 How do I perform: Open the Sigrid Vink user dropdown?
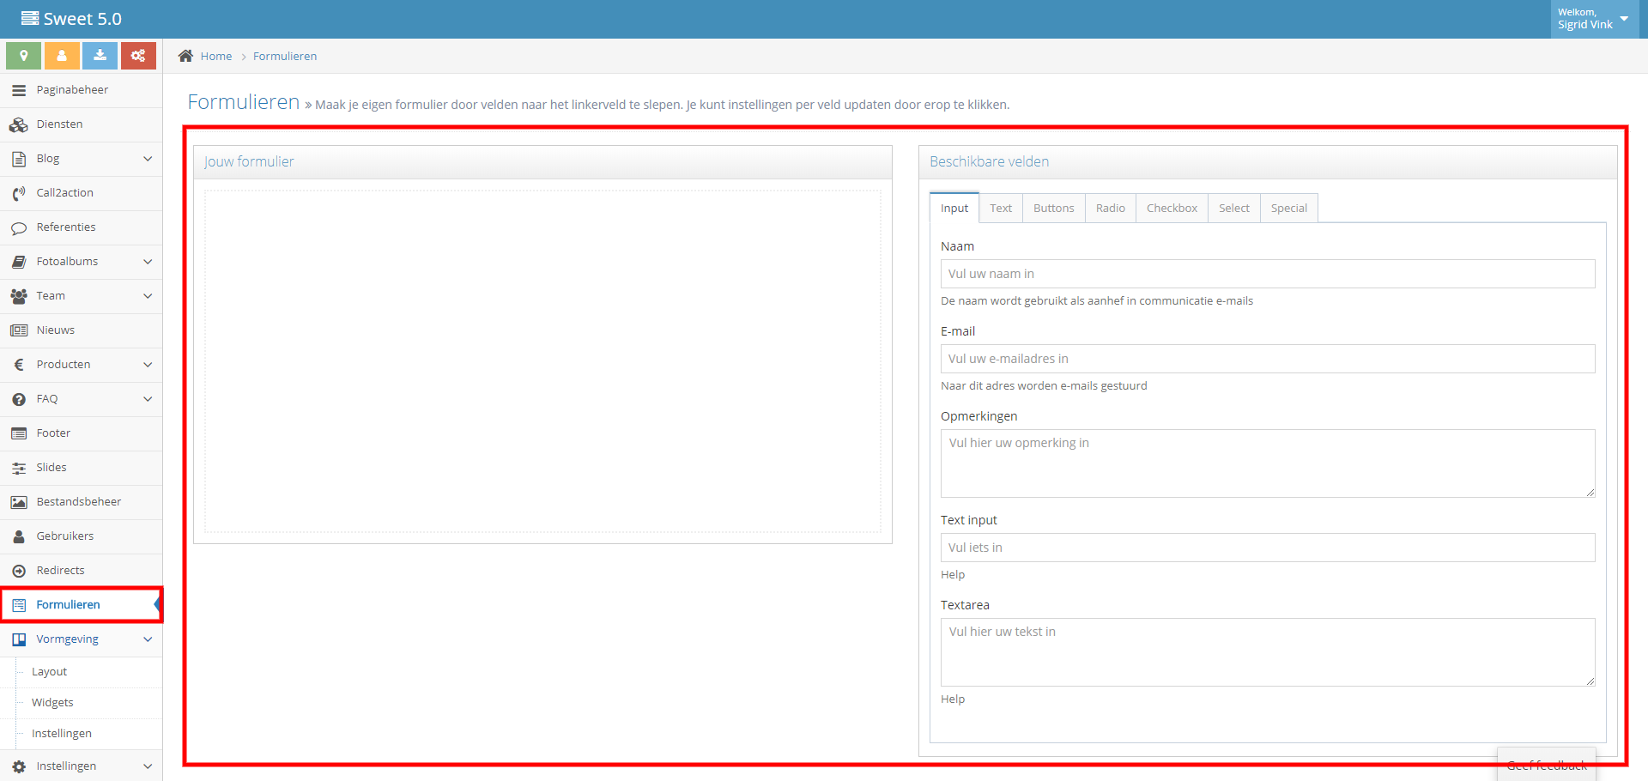tap(1593, 19)
